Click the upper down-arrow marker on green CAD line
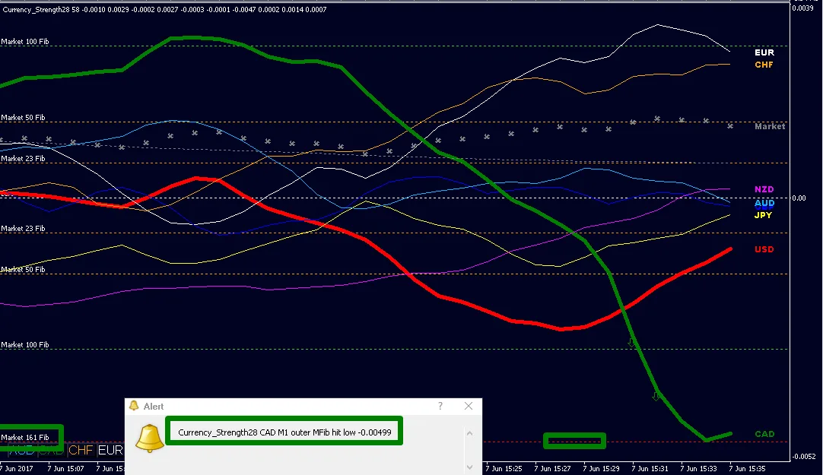 [631, 344]
